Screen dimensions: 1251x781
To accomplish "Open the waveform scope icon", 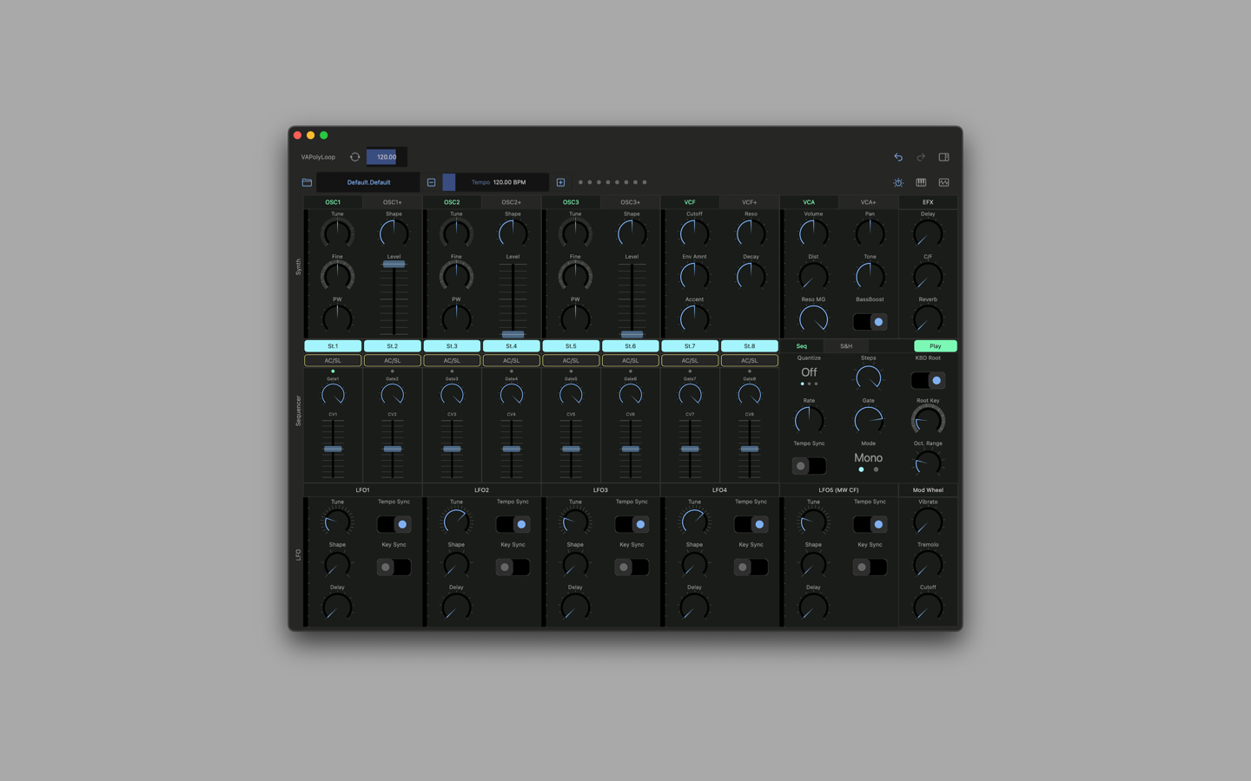I will coord(943,182).
